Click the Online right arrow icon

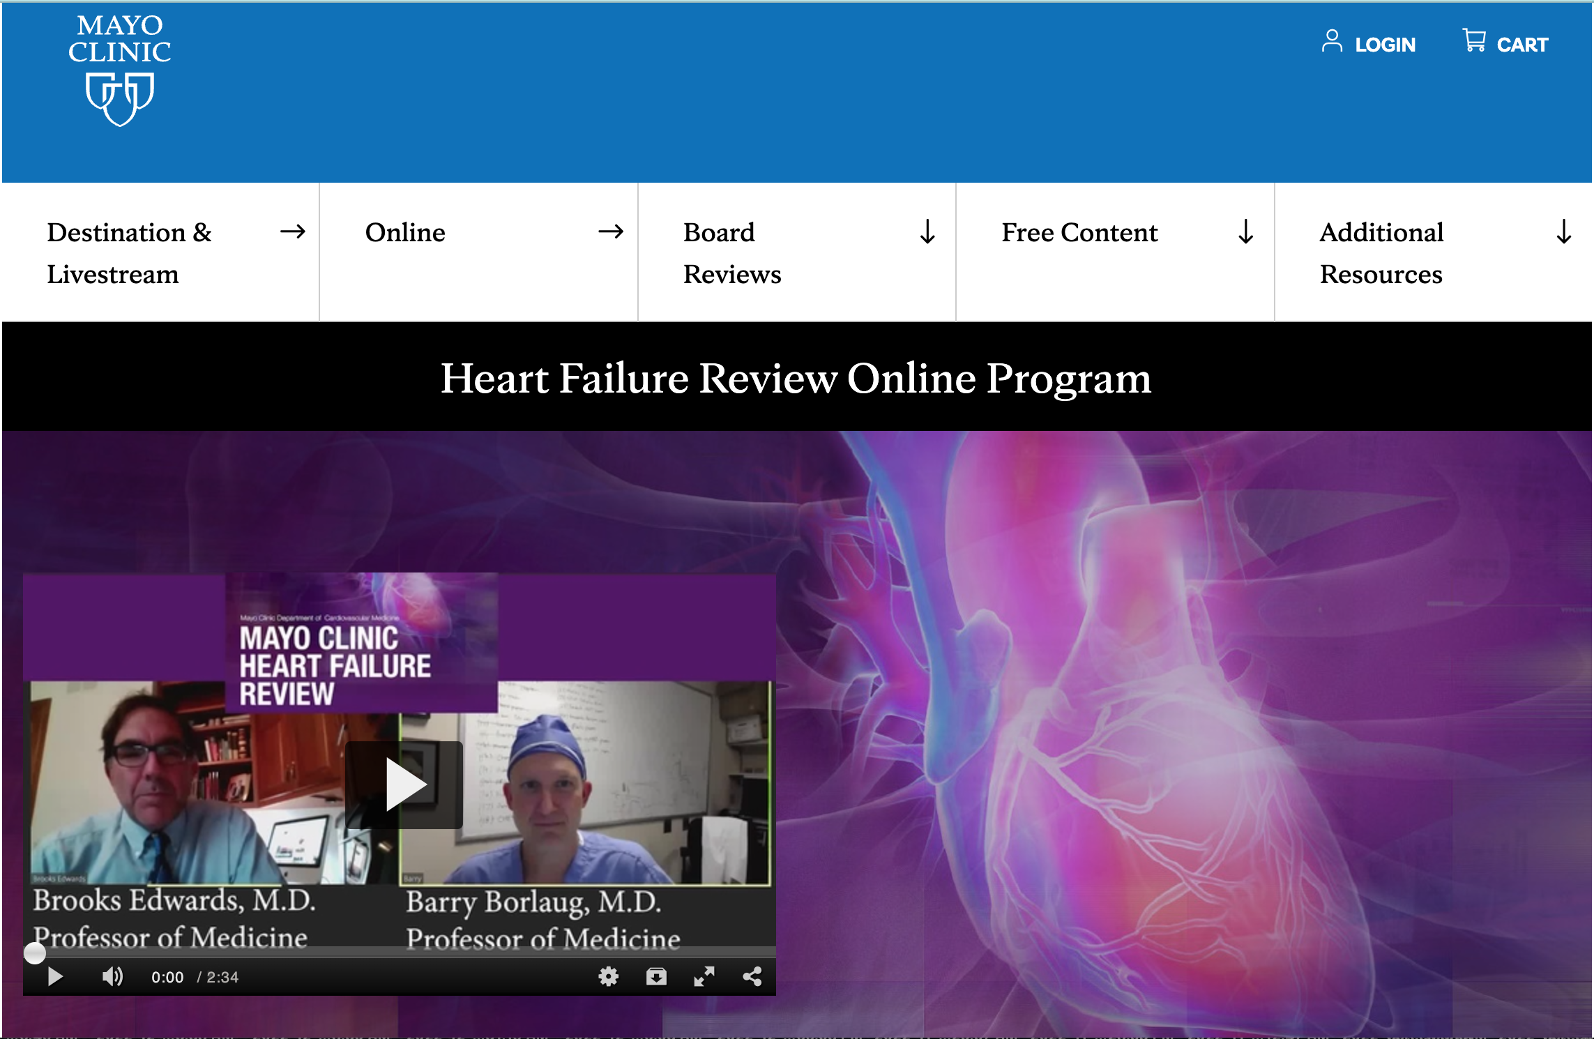[610, 232]
